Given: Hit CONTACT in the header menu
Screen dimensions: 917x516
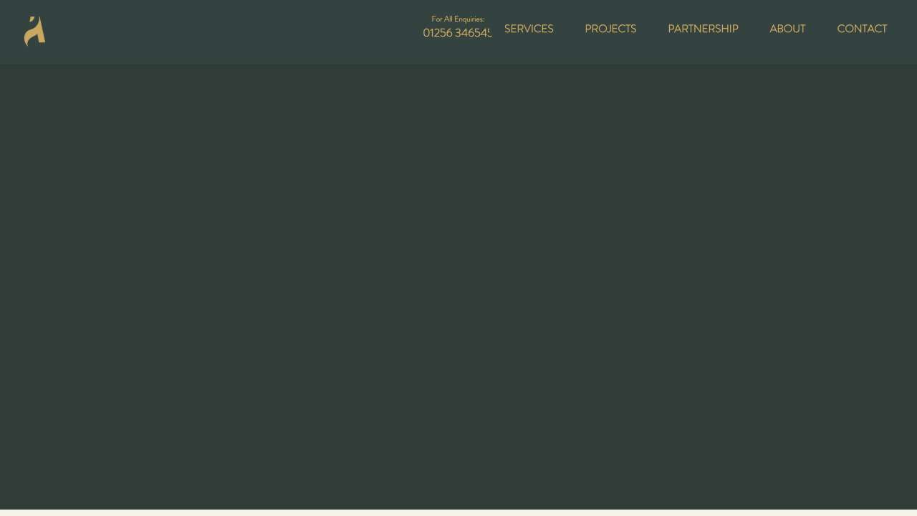Looking at the screenshot, I should click(862, 29).
